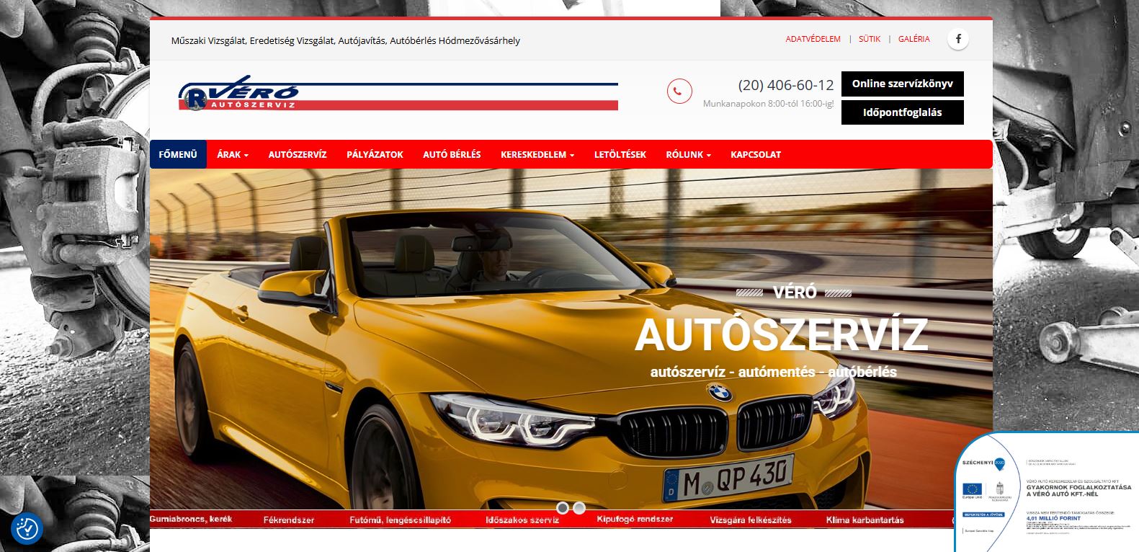Open the accessibility widget icon
The height and width of the screenshot is (552, 1139).
pyautogui.click(x=27, y=529)
